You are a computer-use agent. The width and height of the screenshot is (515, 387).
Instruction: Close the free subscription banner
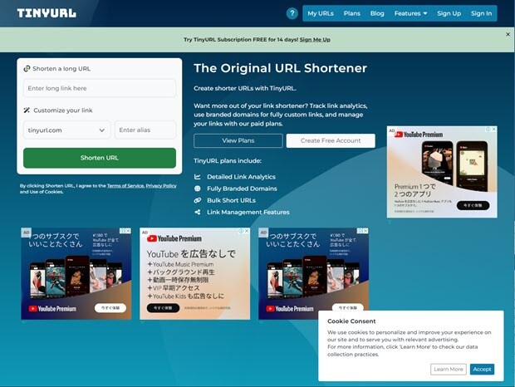pyautogui.click(x=508, y=34)
